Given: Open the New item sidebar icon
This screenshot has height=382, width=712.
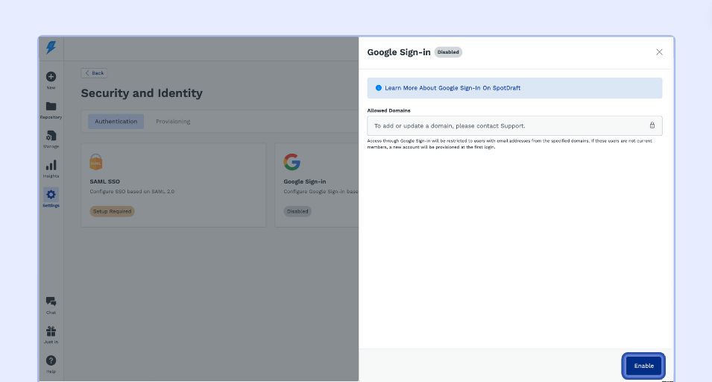Looking at the screenshot, I should (51, 77).
